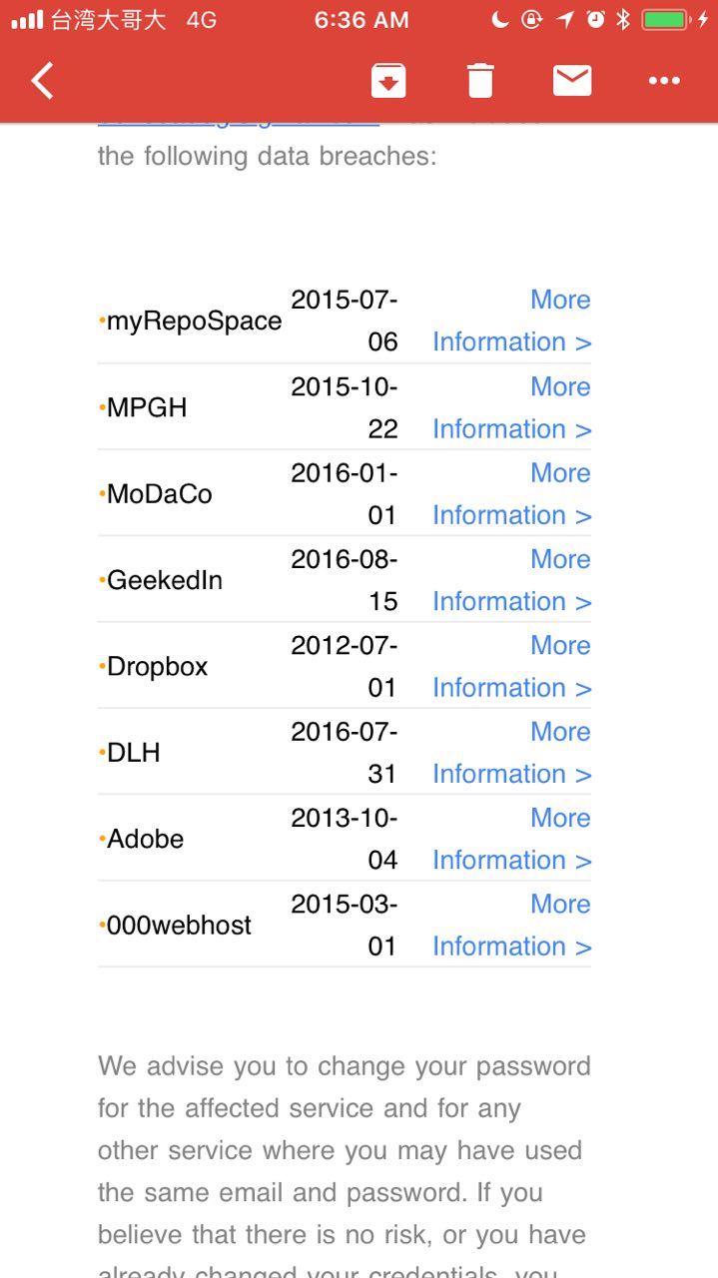The image size is (718, 1278).
Task: Tap the alarm clock status icon
Action: (x=595, y=19)
